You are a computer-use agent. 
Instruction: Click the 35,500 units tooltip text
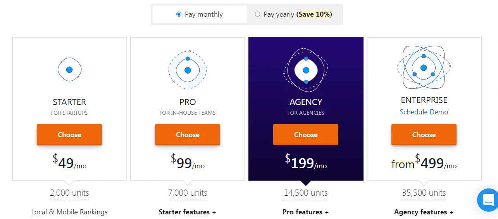click(424, 193)
